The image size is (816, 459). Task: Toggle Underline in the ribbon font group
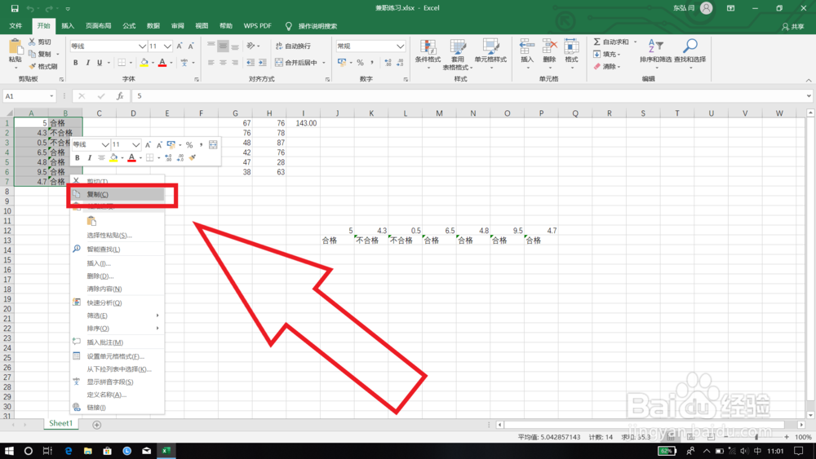tap(100, 63)
